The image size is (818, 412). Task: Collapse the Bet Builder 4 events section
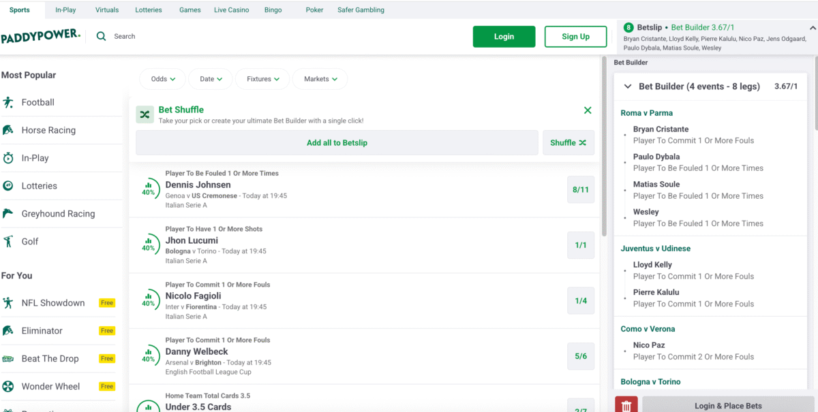[x=627, y=86]
